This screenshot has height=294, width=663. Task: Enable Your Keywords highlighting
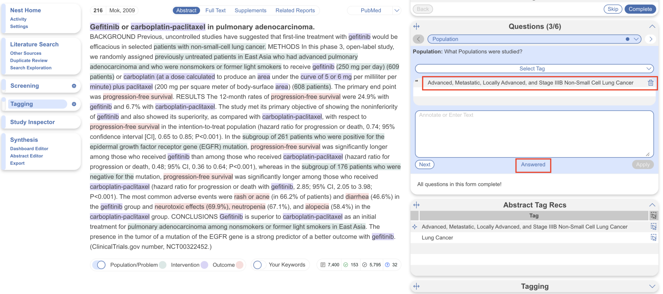tap(257, 265)
